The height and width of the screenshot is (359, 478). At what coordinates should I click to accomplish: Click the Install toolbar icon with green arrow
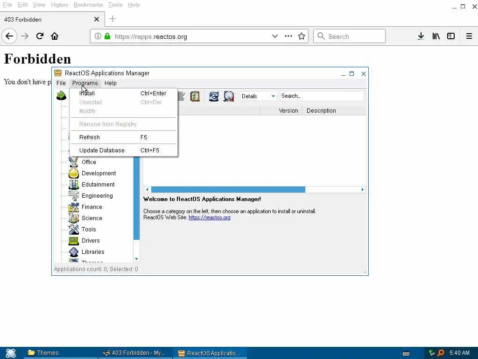click(x=61, y=95)
